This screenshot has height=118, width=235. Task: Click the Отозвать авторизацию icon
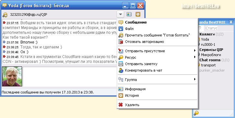click(x=121, y=42)
